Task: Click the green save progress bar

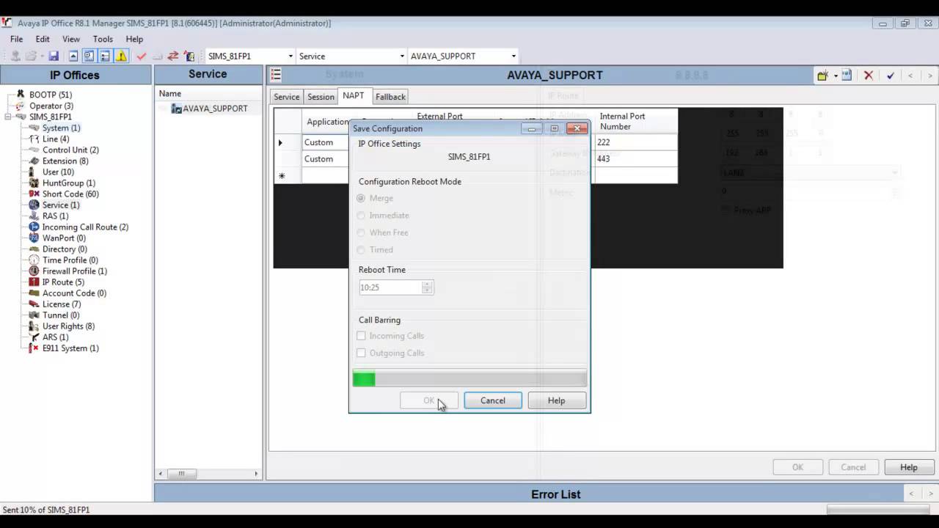Action: 469,379
